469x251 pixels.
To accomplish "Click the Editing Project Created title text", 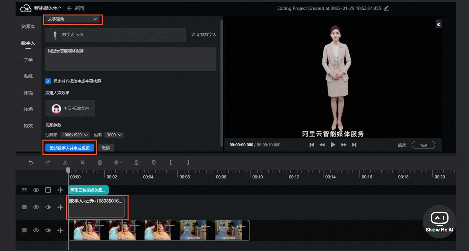I will [329, 8].
